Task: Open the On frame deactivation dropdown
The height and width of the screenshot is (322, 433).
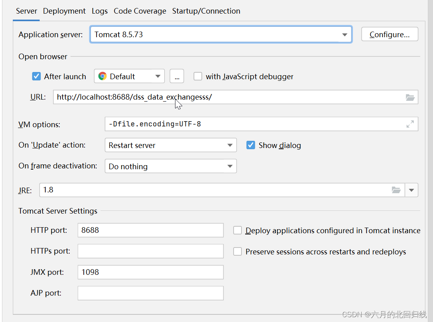Action: tap(171, 166)
